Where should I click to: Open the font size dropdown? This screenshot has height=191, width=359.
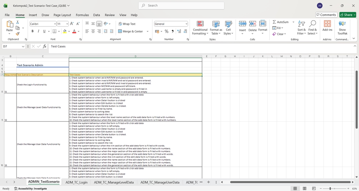[x=67, y=24]
